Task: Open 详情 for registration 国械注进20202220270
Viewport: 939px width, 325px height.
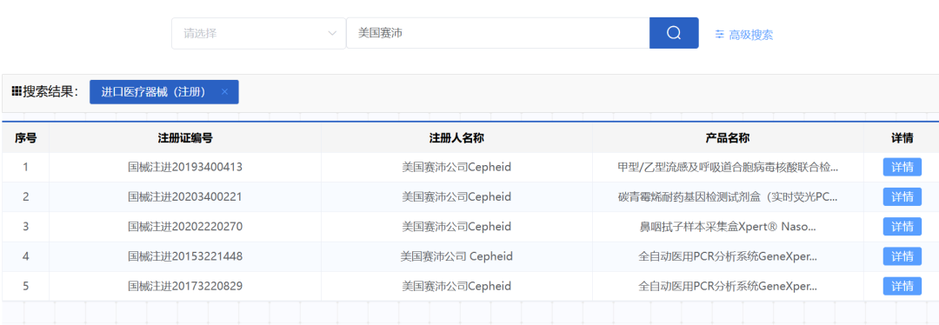Action: 902,226
